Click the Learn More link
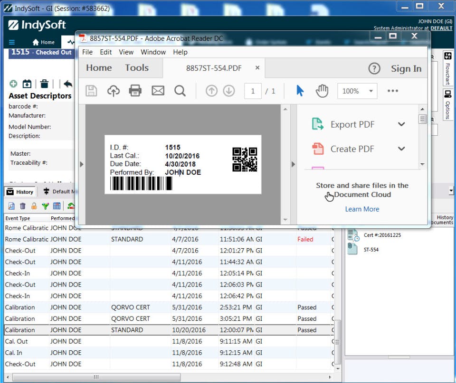The width and height of the screenshot is (456, 383). click(362, 209)
